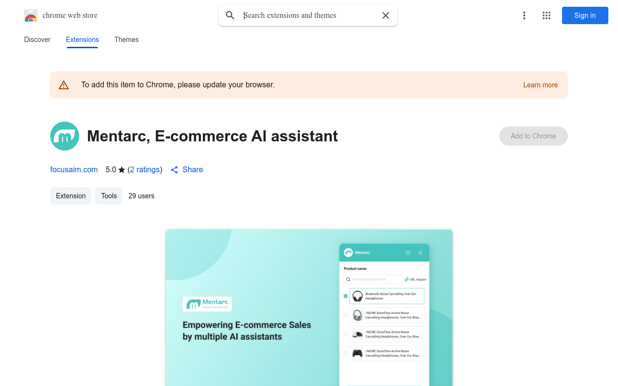Select the Tools category chip

point(109,196)
